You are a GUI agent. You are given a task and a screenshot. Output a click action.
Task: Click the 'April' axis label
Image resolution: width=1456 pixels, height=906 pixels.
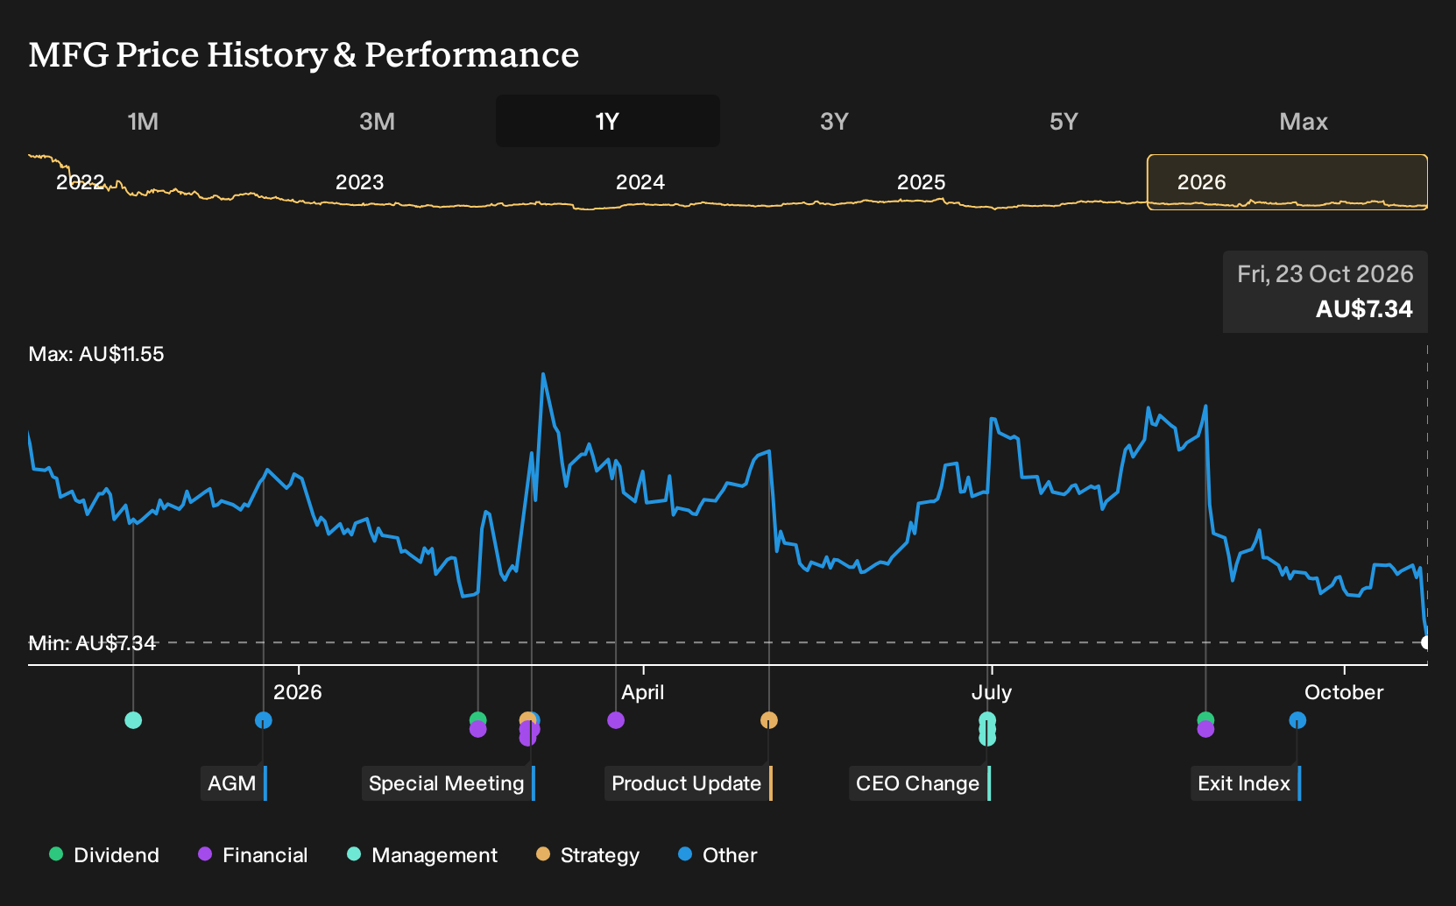click(x=643, y=692)
